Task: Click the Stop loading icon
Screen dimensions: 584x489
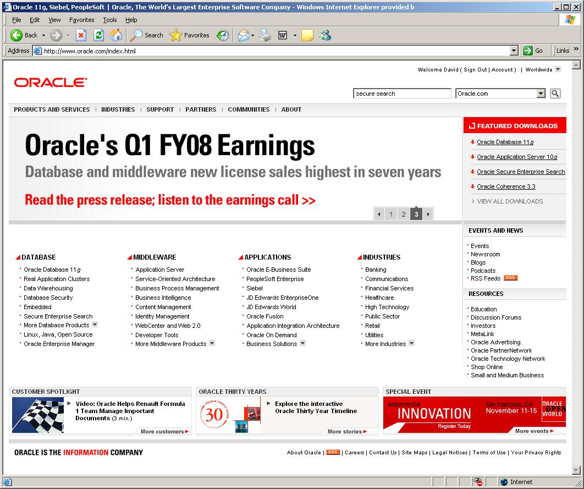Action: click(81, 35)
